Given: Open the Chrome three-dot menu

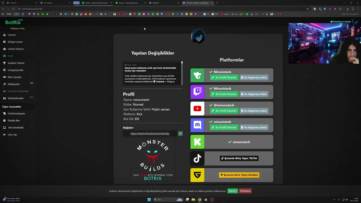Looking at the screenshot, I should click(x=358, y=9).
